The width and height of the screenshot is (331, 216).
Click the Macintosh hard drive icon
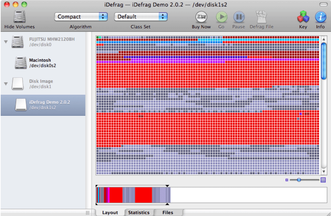[x=21, y=63]
